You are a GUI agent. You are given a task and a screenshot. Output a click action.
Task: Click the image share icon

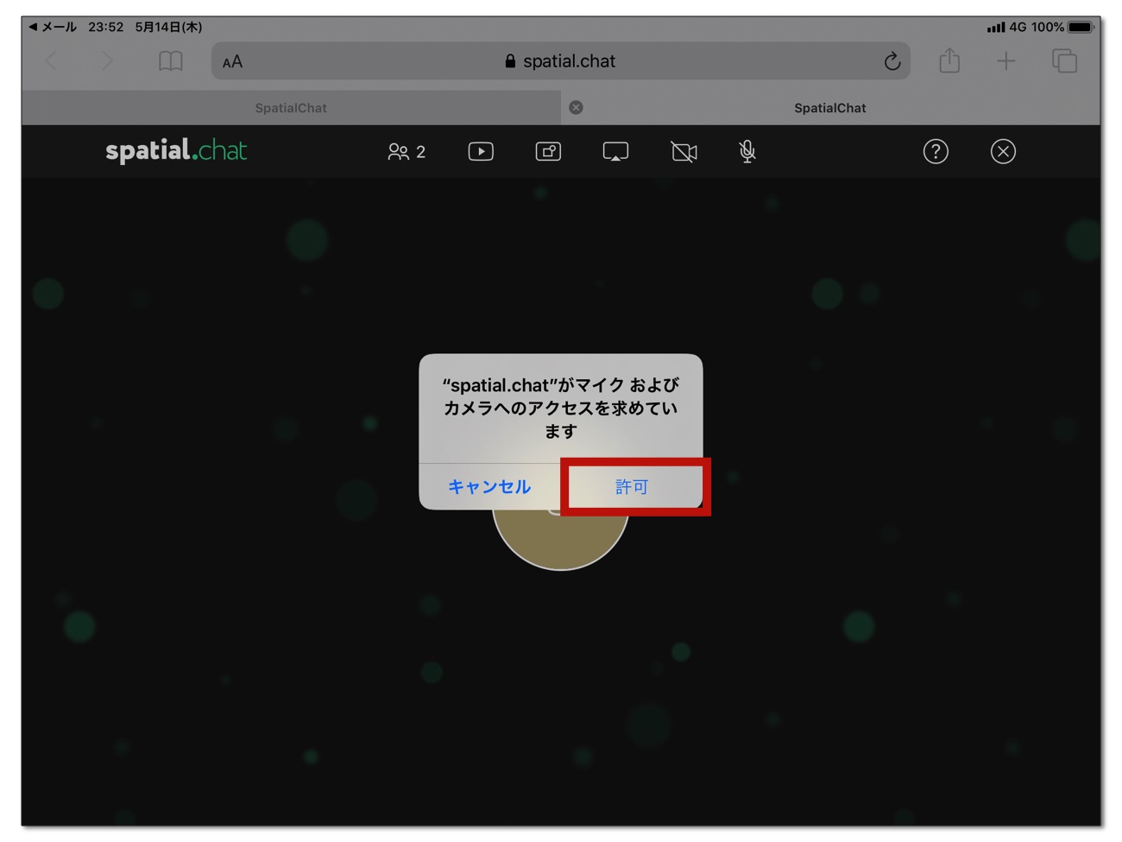click(548, 152)
